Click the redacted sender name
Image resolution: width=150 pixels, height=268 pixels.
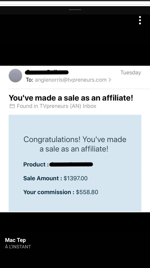47,73
